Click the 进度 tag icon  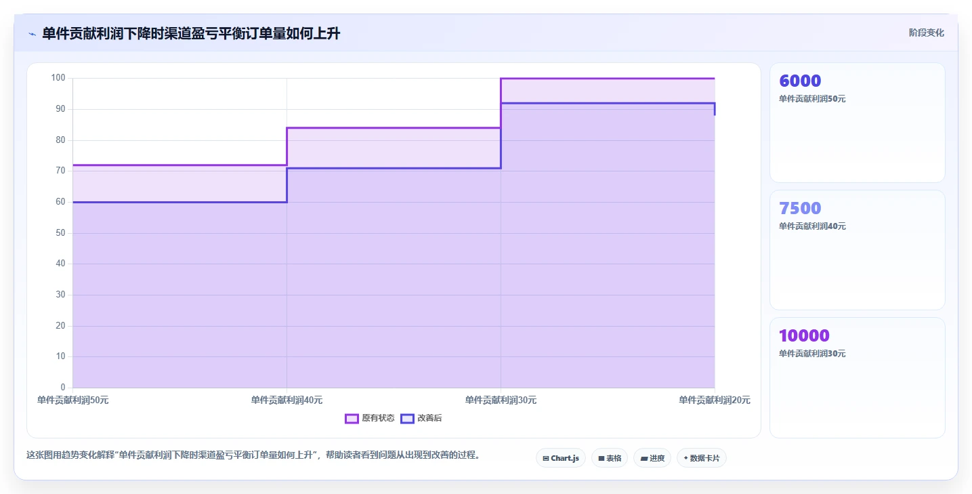click(x=643, y=459)
